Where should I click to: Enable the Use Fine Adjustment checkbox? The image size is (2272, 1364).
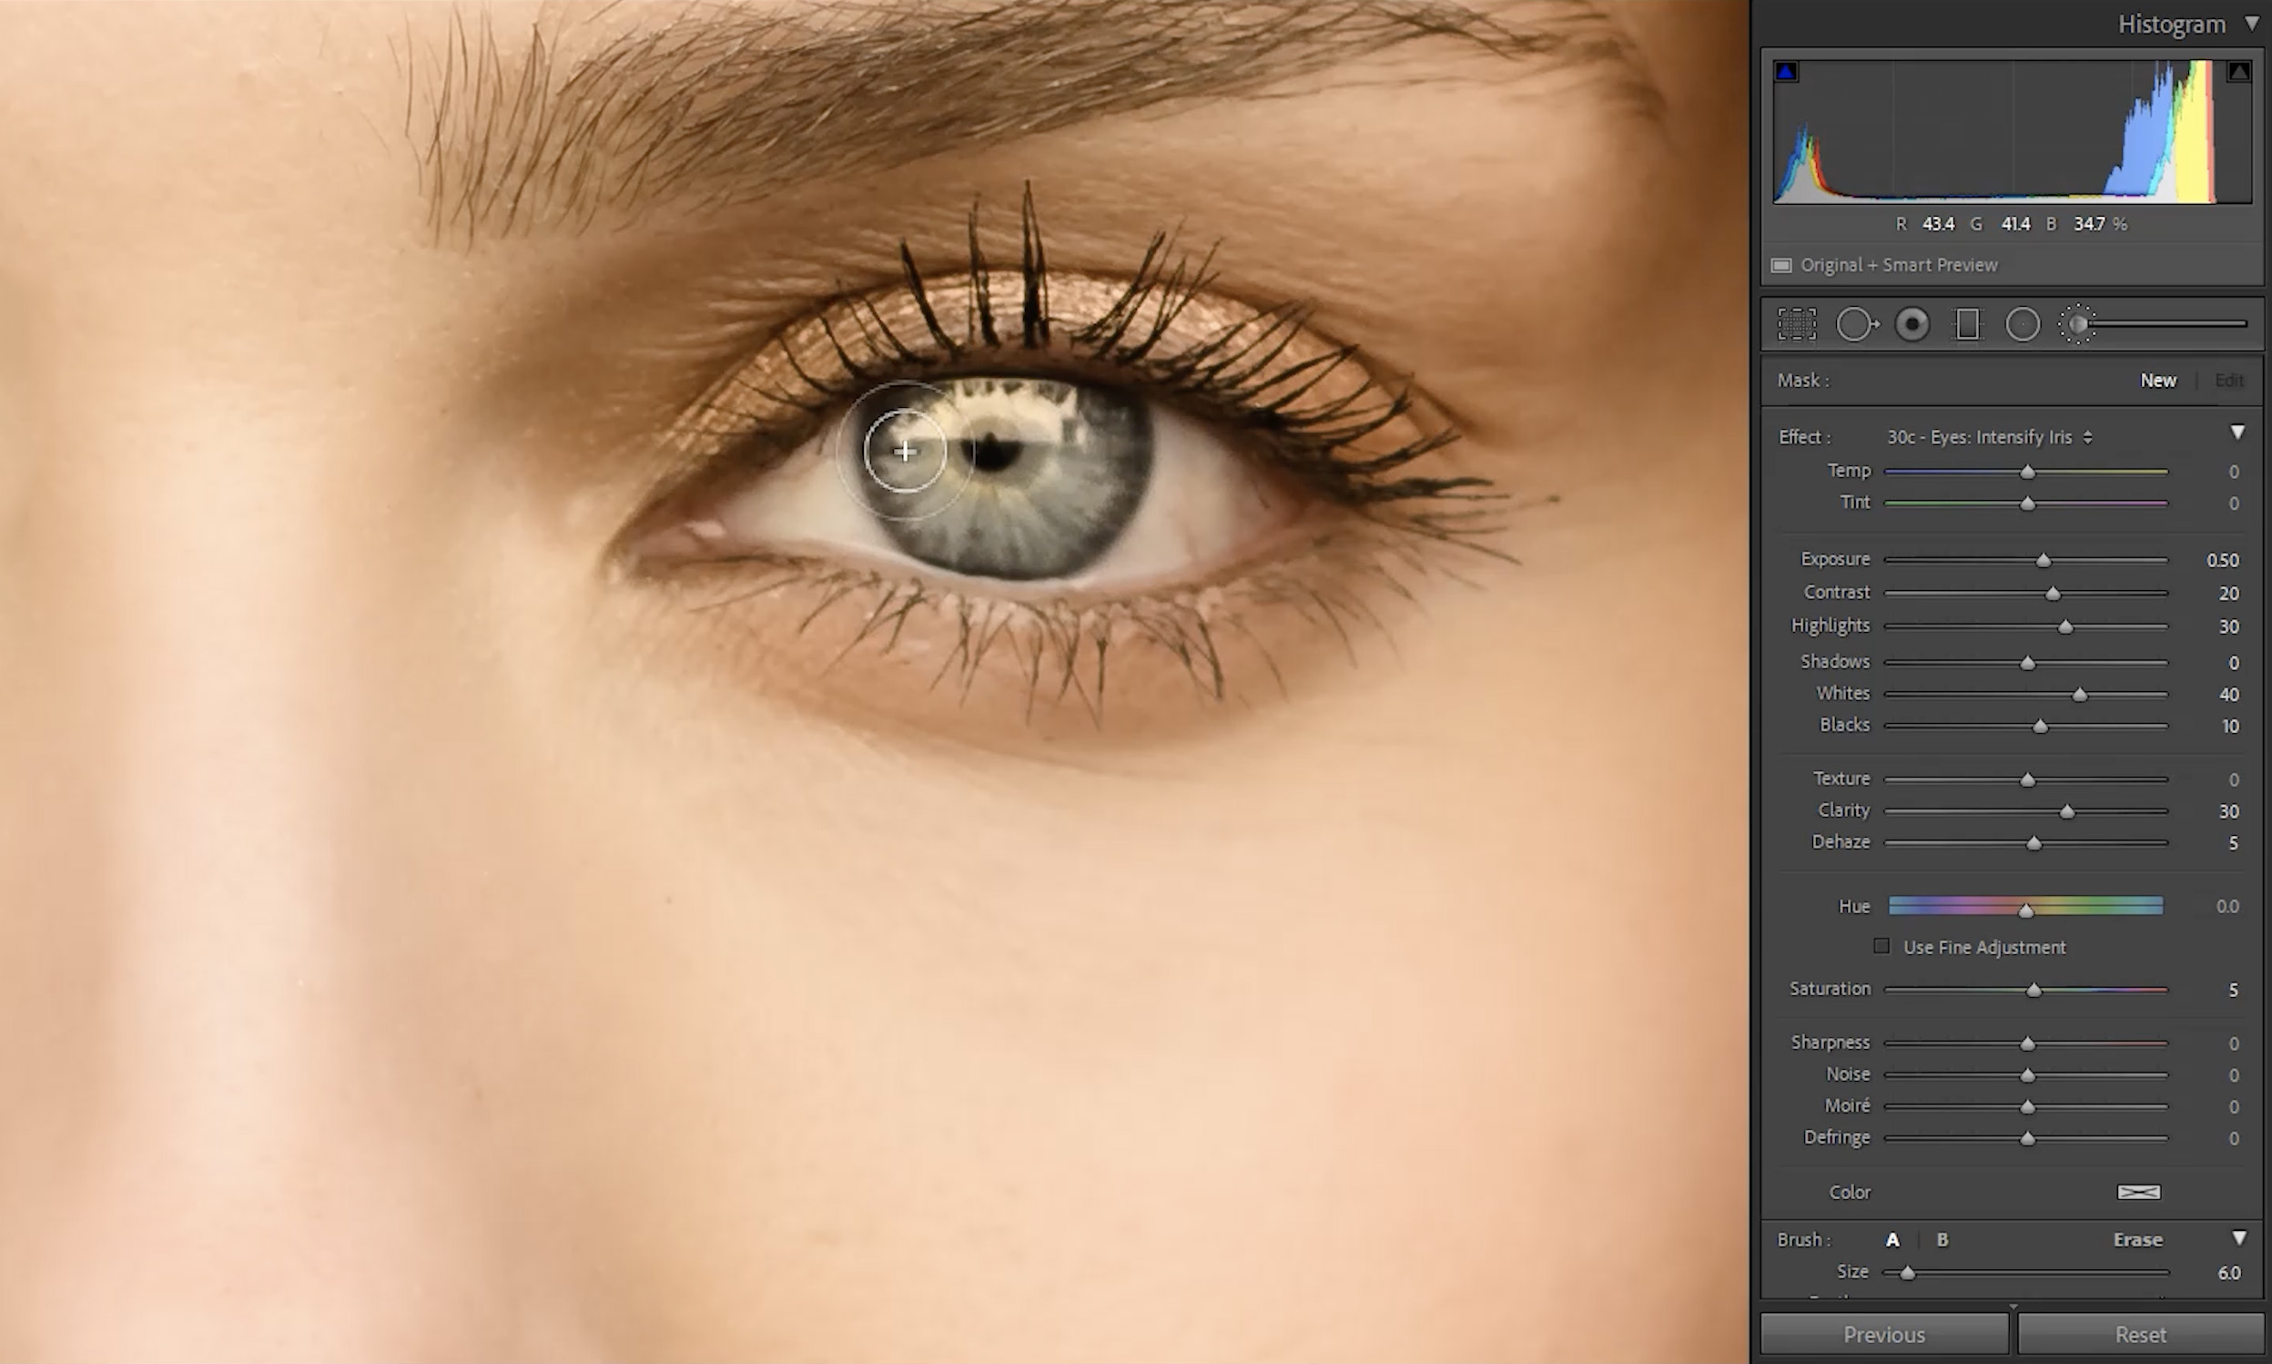[1881, 946]
